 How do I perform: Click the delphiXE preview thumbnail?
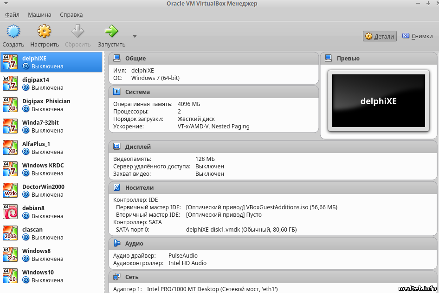point(378,101)
